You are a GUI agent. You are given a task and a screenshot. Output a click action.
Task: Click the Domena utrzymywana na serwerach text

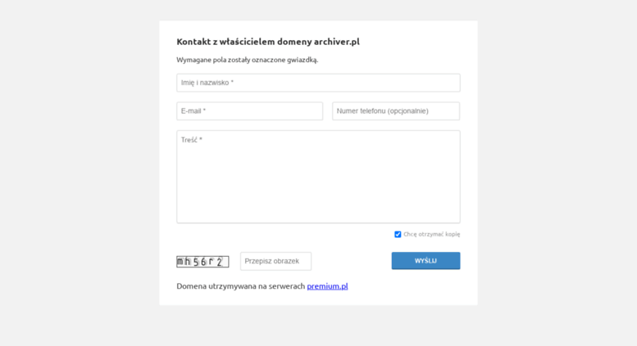pyautogui.click(x=240, y=286)
